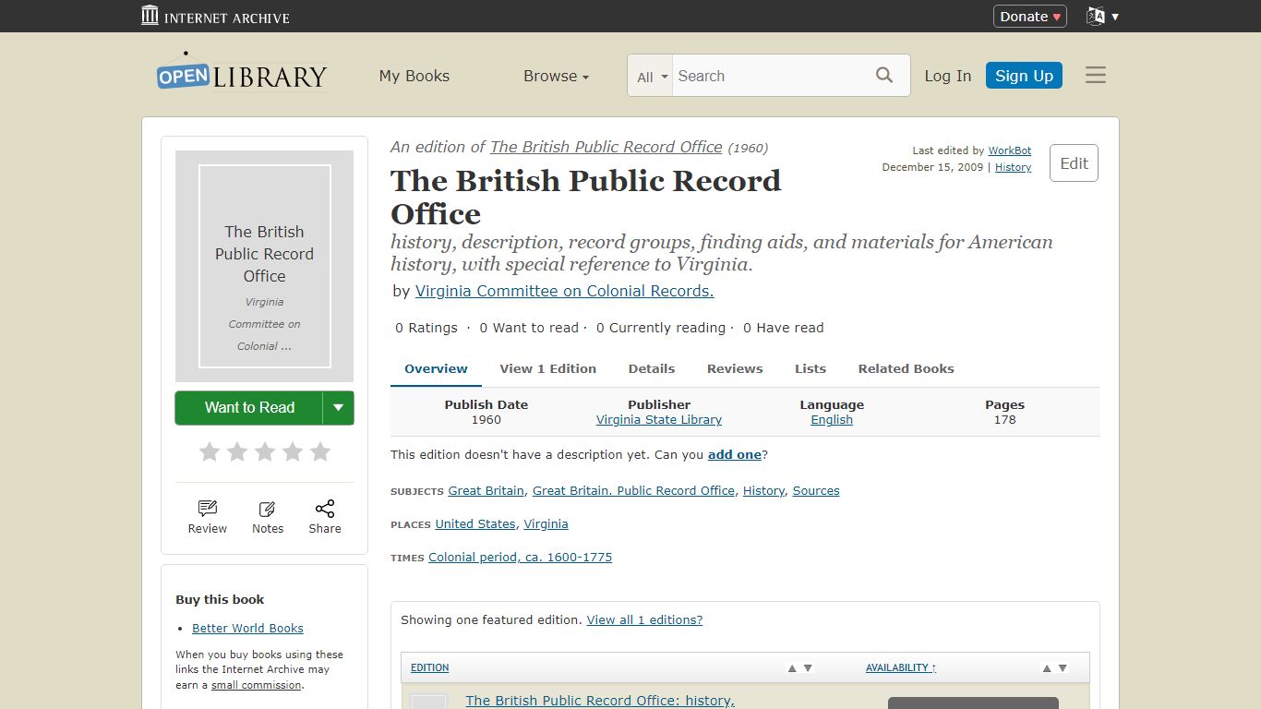Expand the Want to Read dropdown arrow
Image resolution: width=1261 pixels, height=709 pixels.
coord(338,408)
